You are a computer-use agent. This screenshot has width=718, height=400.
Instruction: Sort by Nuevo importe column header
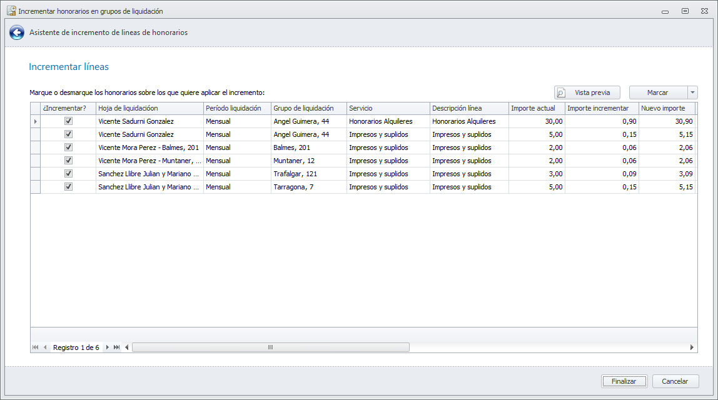tap(667, 109)
